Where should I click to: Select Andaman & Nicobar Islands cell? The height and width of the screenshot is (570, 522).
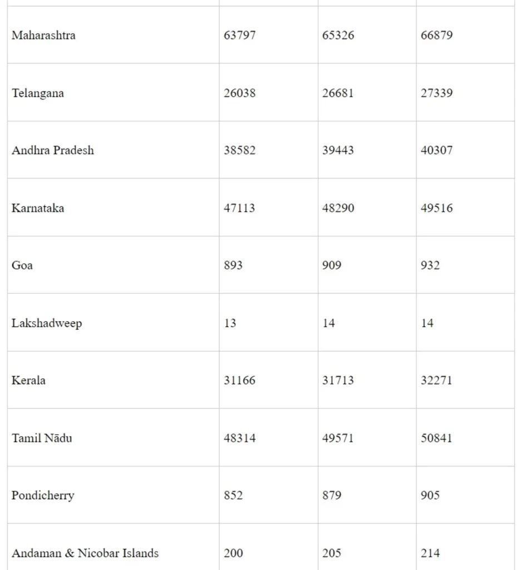pos(85,553)
